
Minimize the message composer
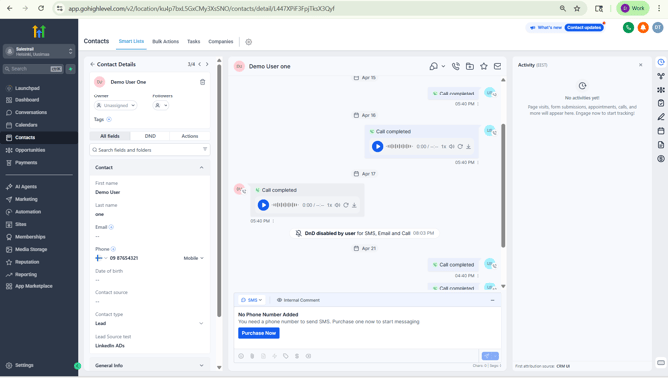click(493, 300)
